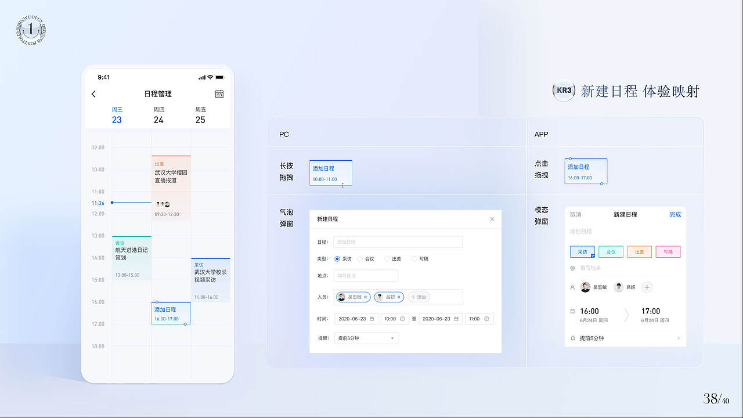The image size is (743, 418).
Task: Tap small calendar icon beside 16:00
Action: [x=573, y=311]
